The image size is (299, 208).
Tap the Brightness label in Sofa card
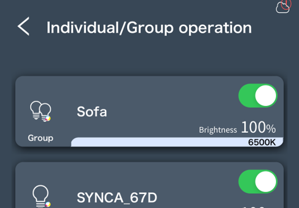pyautogui.click(x=218, y=130)
